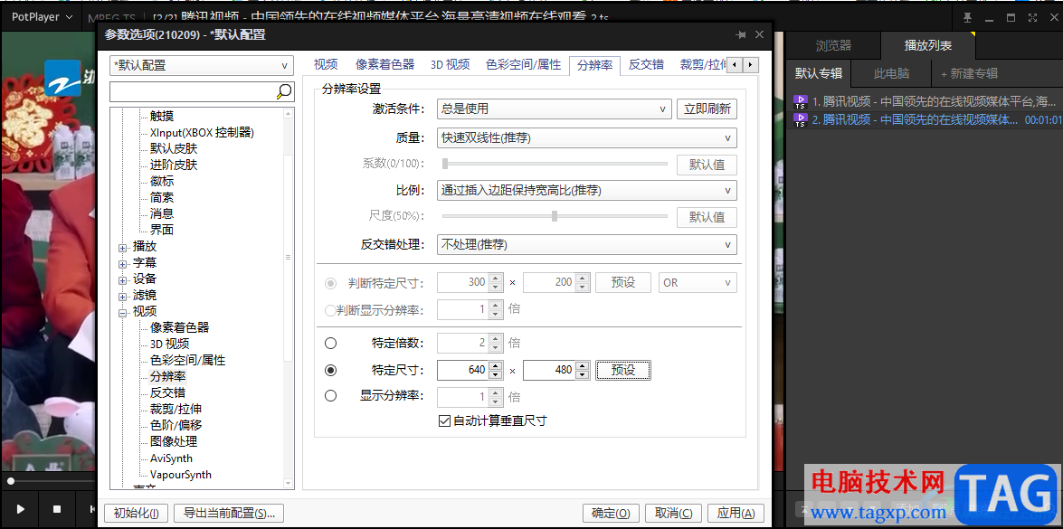Click the 系数(0/100) slider track
Screen dimensions: 1063x529
(x=555, y=164)
